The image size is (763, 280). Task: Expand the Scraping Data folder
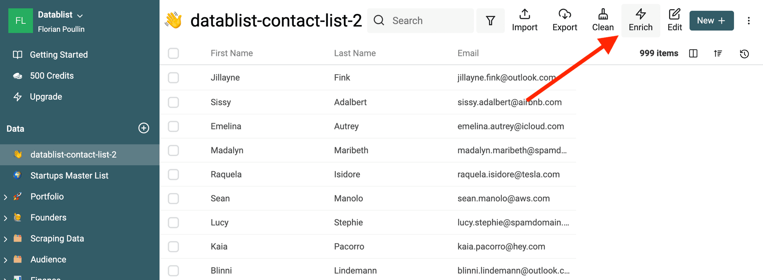click(x=6, y=239)
